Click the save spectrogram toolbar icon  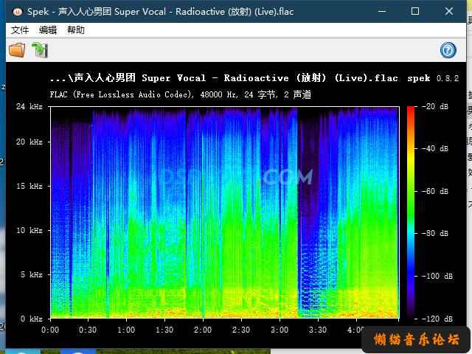coord(40,50)
